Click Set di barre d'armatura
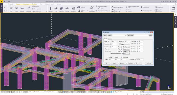The height and width of the screenshot is (95, 177). 102,11
